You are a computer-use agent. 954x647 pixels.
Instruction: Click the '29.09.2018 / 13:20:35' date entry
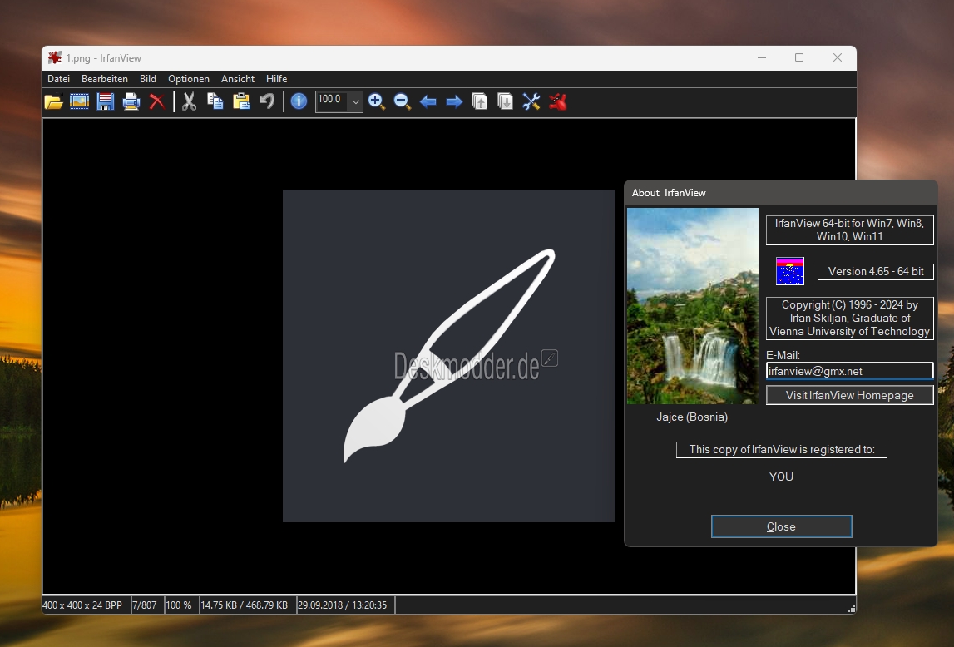(x=343, y=605)
